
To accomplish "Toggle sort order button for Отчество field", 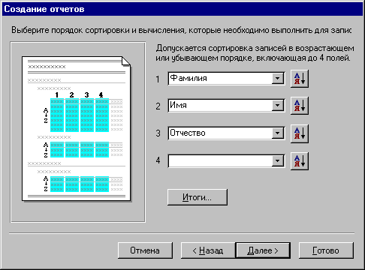I will tap(300, 133).
